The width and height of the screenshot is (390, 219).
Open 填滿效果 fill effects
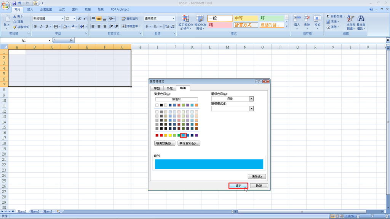165,143
